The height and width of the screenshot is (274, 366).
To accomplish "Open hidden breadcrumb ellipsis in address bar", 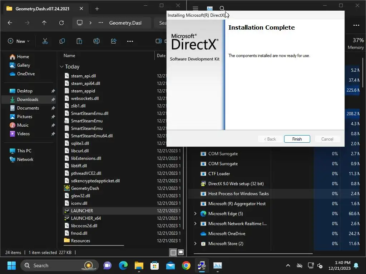I will point(100,22).
